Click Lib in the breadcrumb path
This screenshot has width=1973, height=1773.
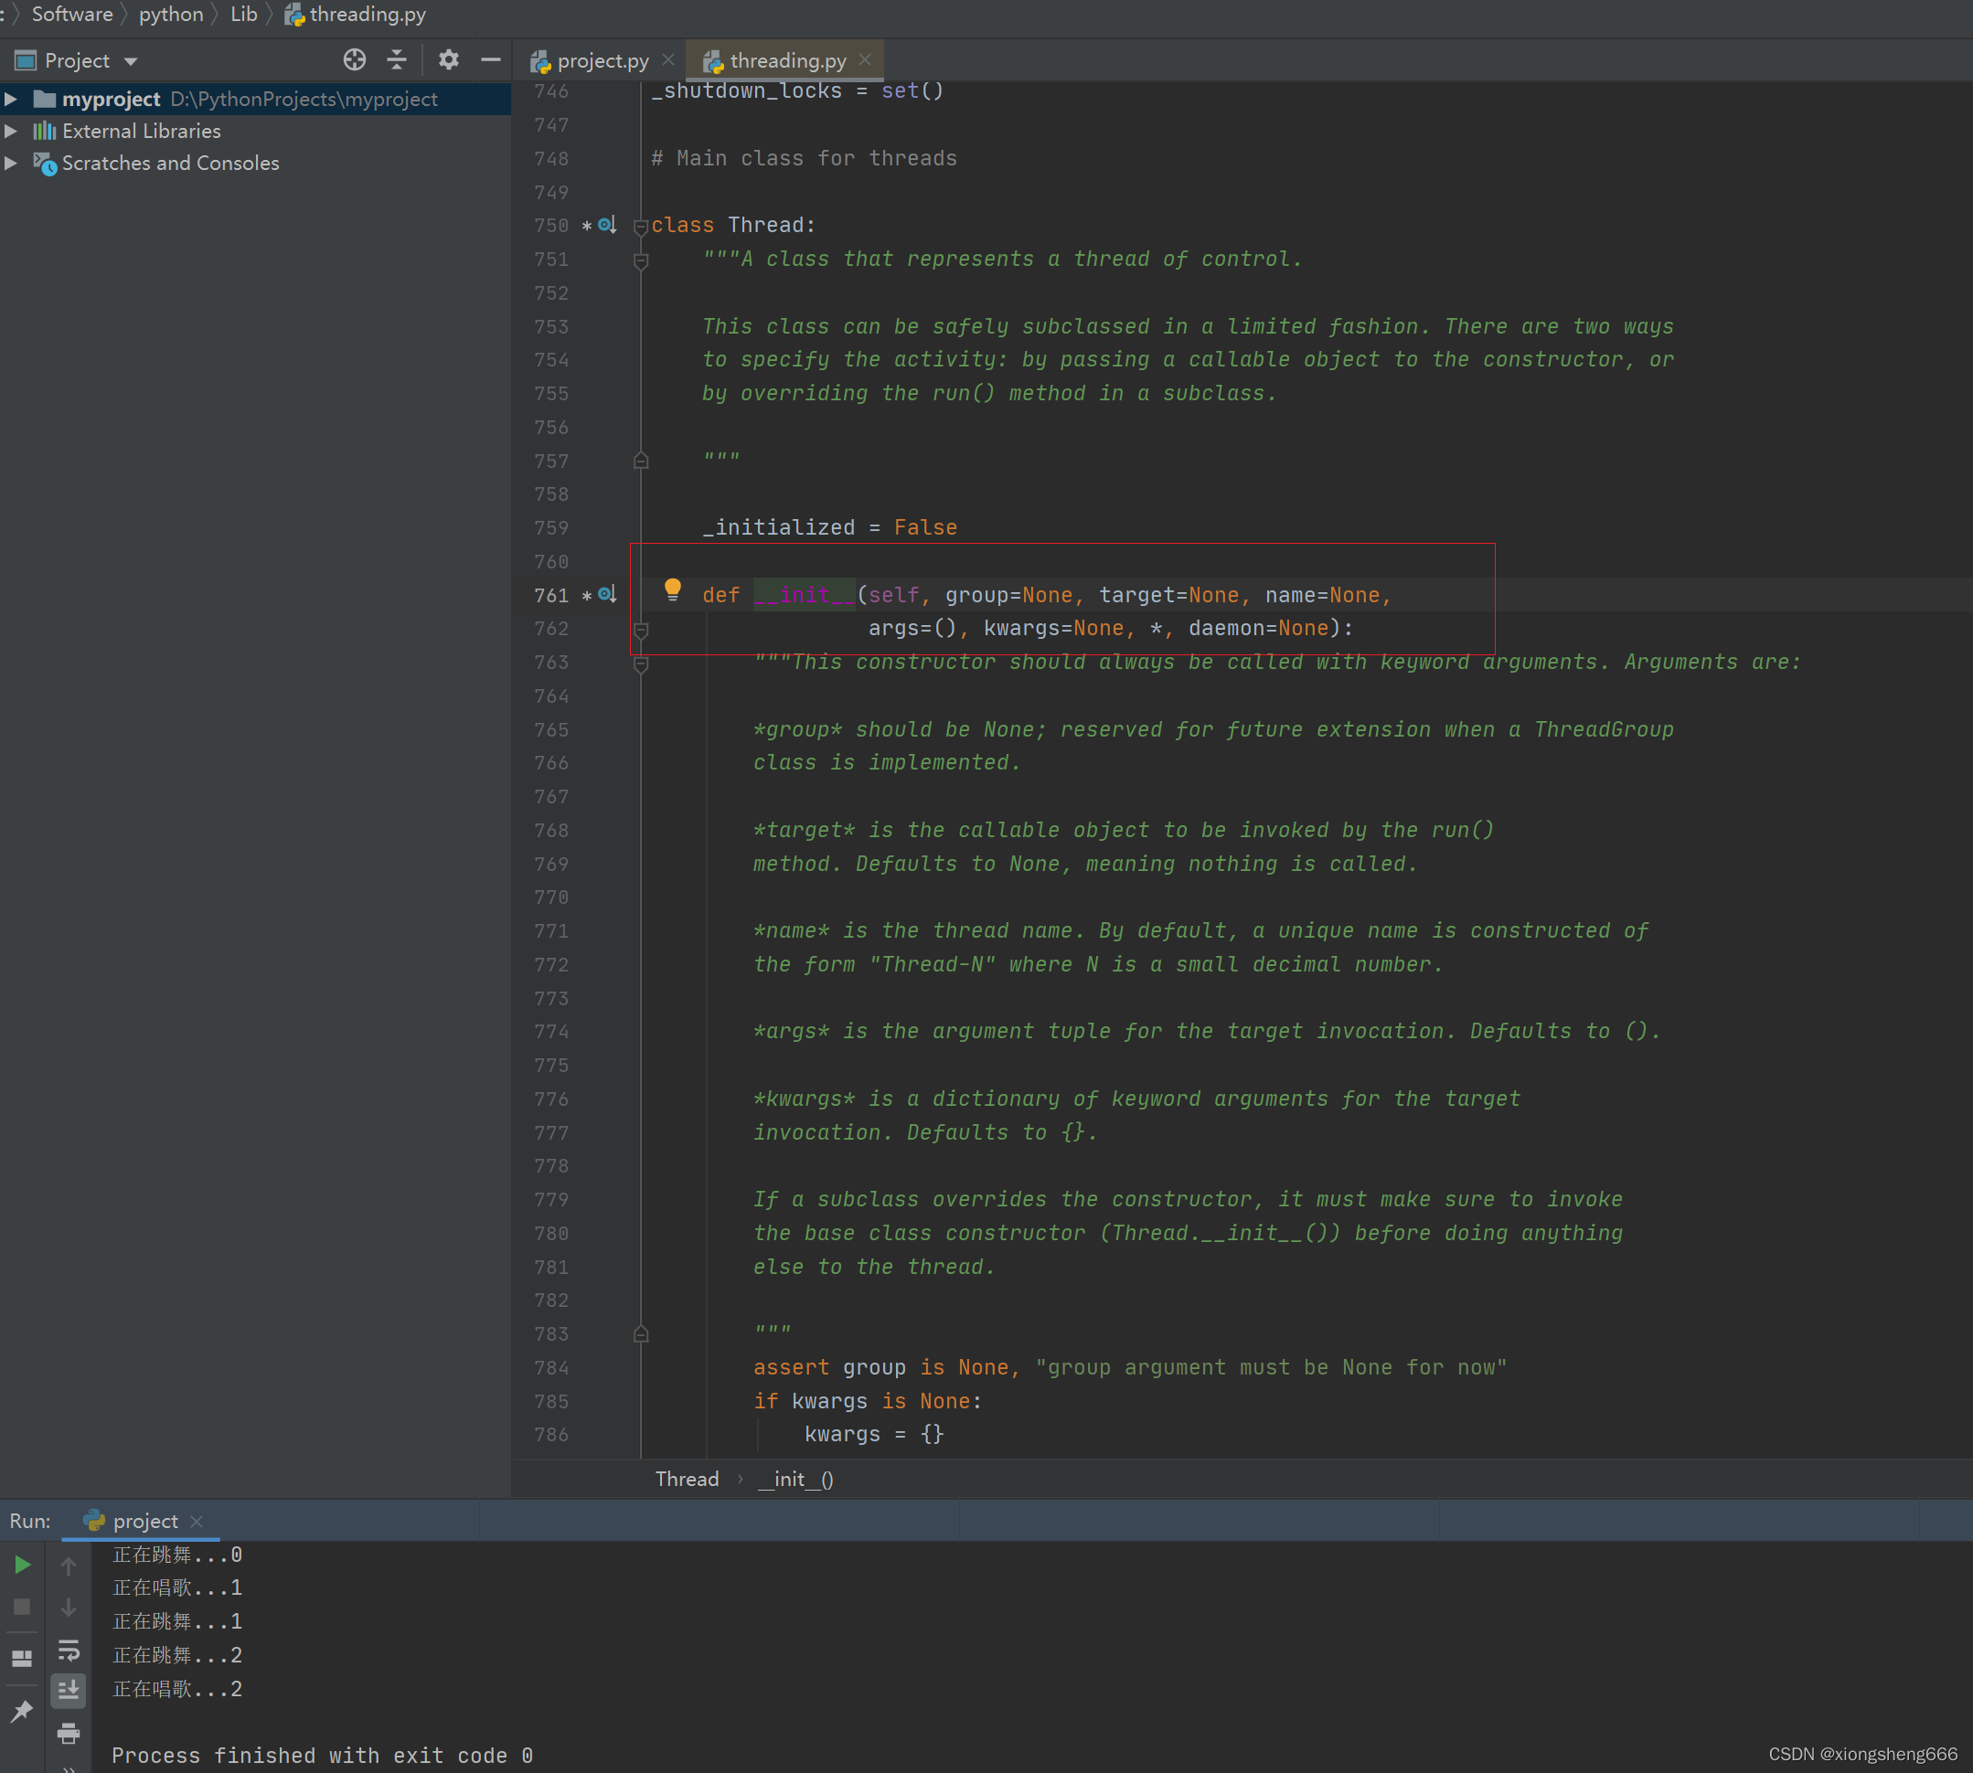click(x=243, y=14)
